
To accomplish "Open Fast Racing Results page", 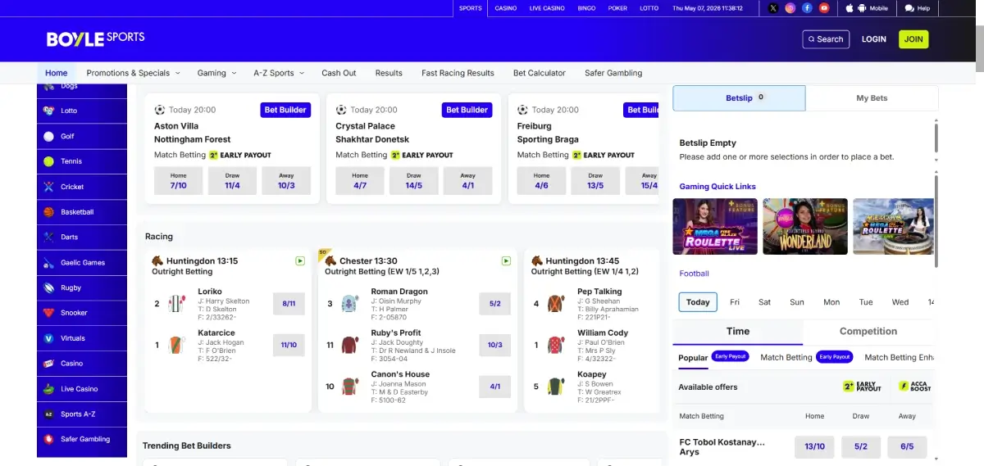I will [x=458, y=73].
